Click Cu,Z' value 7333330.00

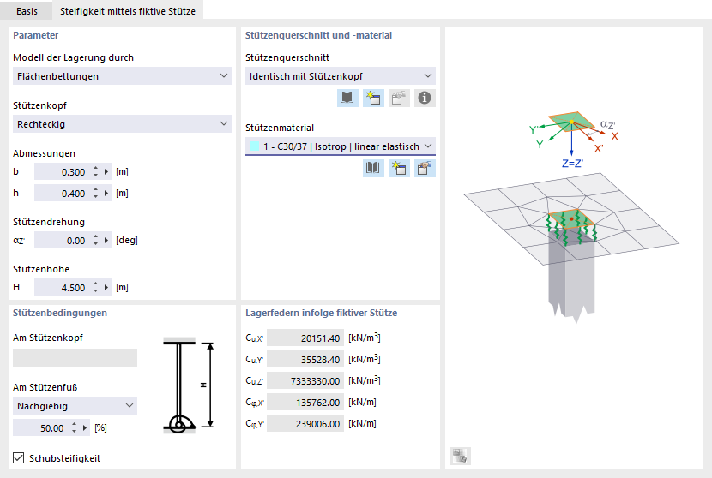point(305,380)
